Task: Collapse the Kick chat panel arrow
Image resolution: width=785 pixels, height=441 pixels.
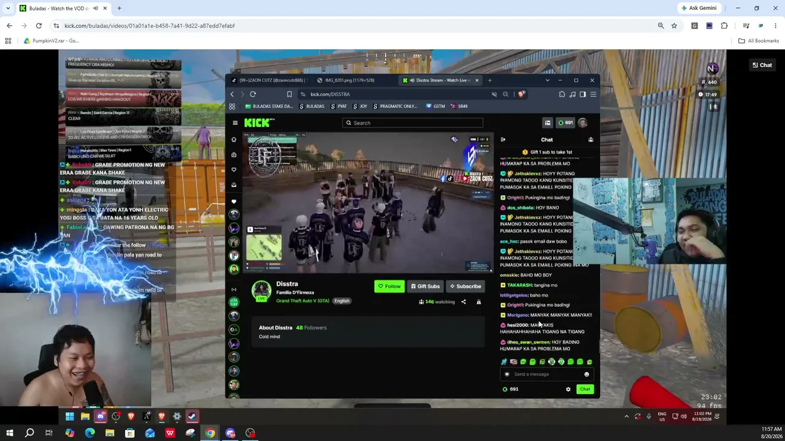Action: [x=503, y=140]
